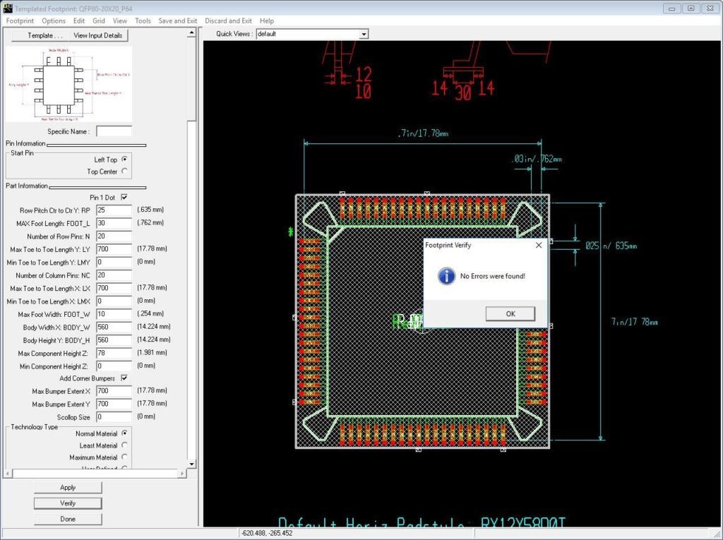
Task: Toggle the Pin 1 Dot checkbox
Action: point(124,198)
